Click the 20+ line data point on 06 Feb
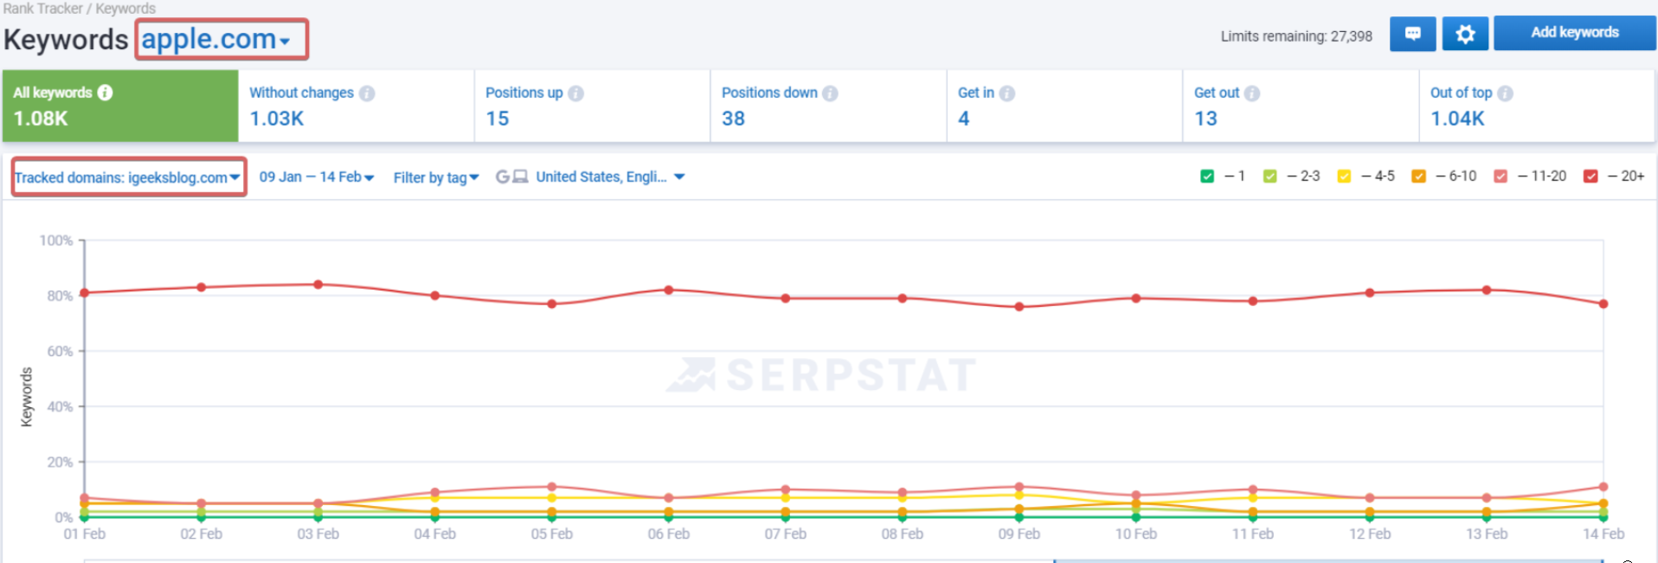Image resolution: width=1658 pixels, height=563 pixels. (x=669, y=290)
